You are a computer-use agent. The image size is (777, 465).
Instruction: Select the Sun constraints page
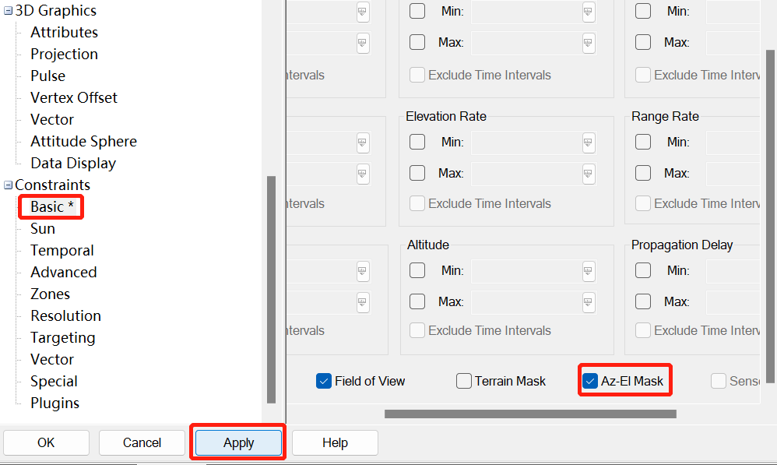pos(43,228)
